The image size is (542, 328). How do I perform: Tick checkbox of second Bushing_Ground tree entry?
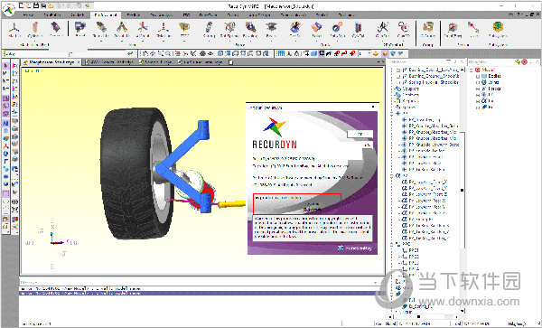398,76
